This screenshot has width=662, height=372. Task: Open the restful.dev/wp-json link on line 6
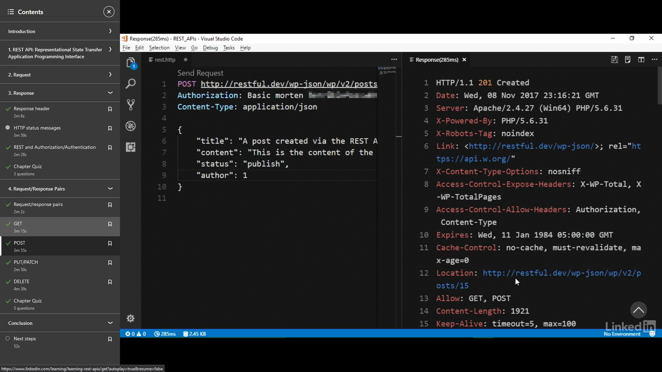tap(531, 146)
